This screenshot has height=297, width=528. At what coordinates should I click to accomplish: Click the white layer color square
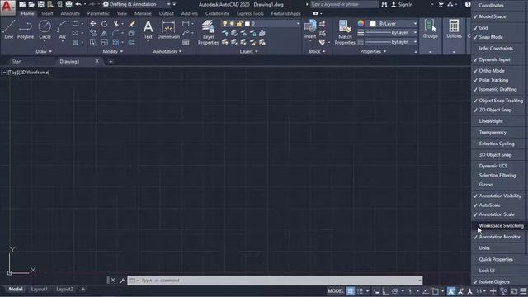pos(247,24)
